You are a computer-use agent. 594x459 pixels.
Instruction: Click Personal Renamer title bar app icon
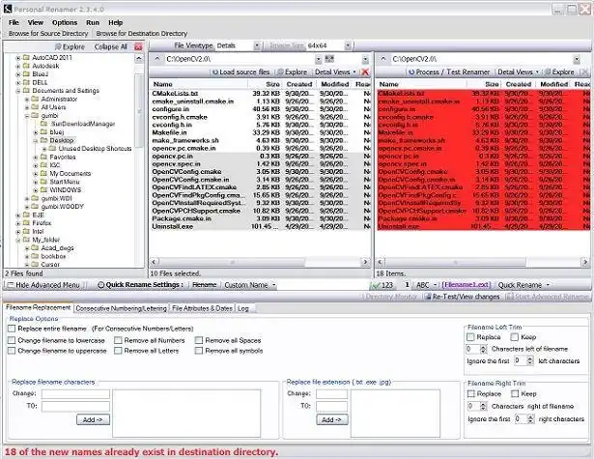click(8, 9)
